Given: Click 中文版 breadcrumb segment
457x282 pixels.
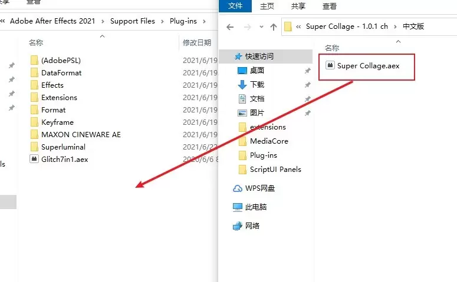Looking at the screenshot, I should (x=413, y=26).
